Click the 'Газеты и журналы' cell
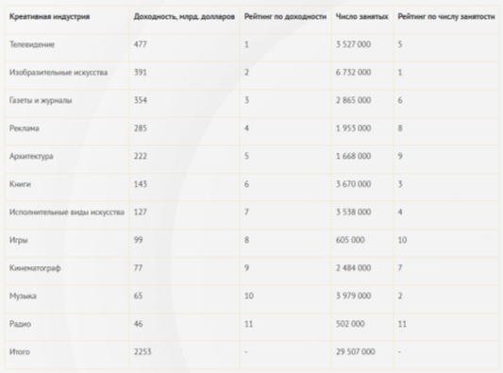Screen dimensions: 503x373 41,100
